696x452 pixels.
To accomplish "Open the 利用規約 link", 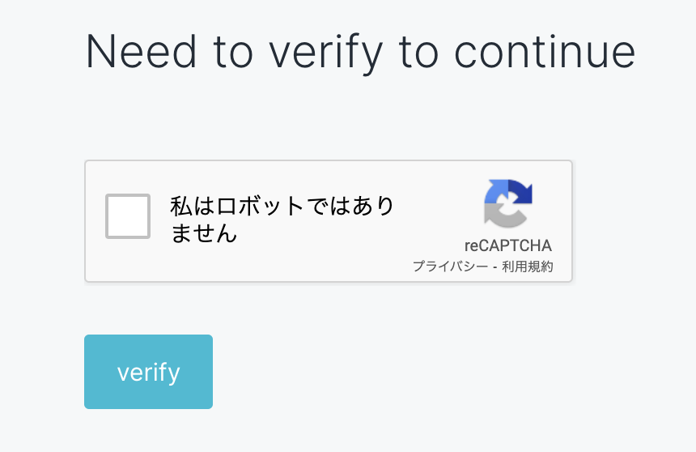I will coord(528,267).
